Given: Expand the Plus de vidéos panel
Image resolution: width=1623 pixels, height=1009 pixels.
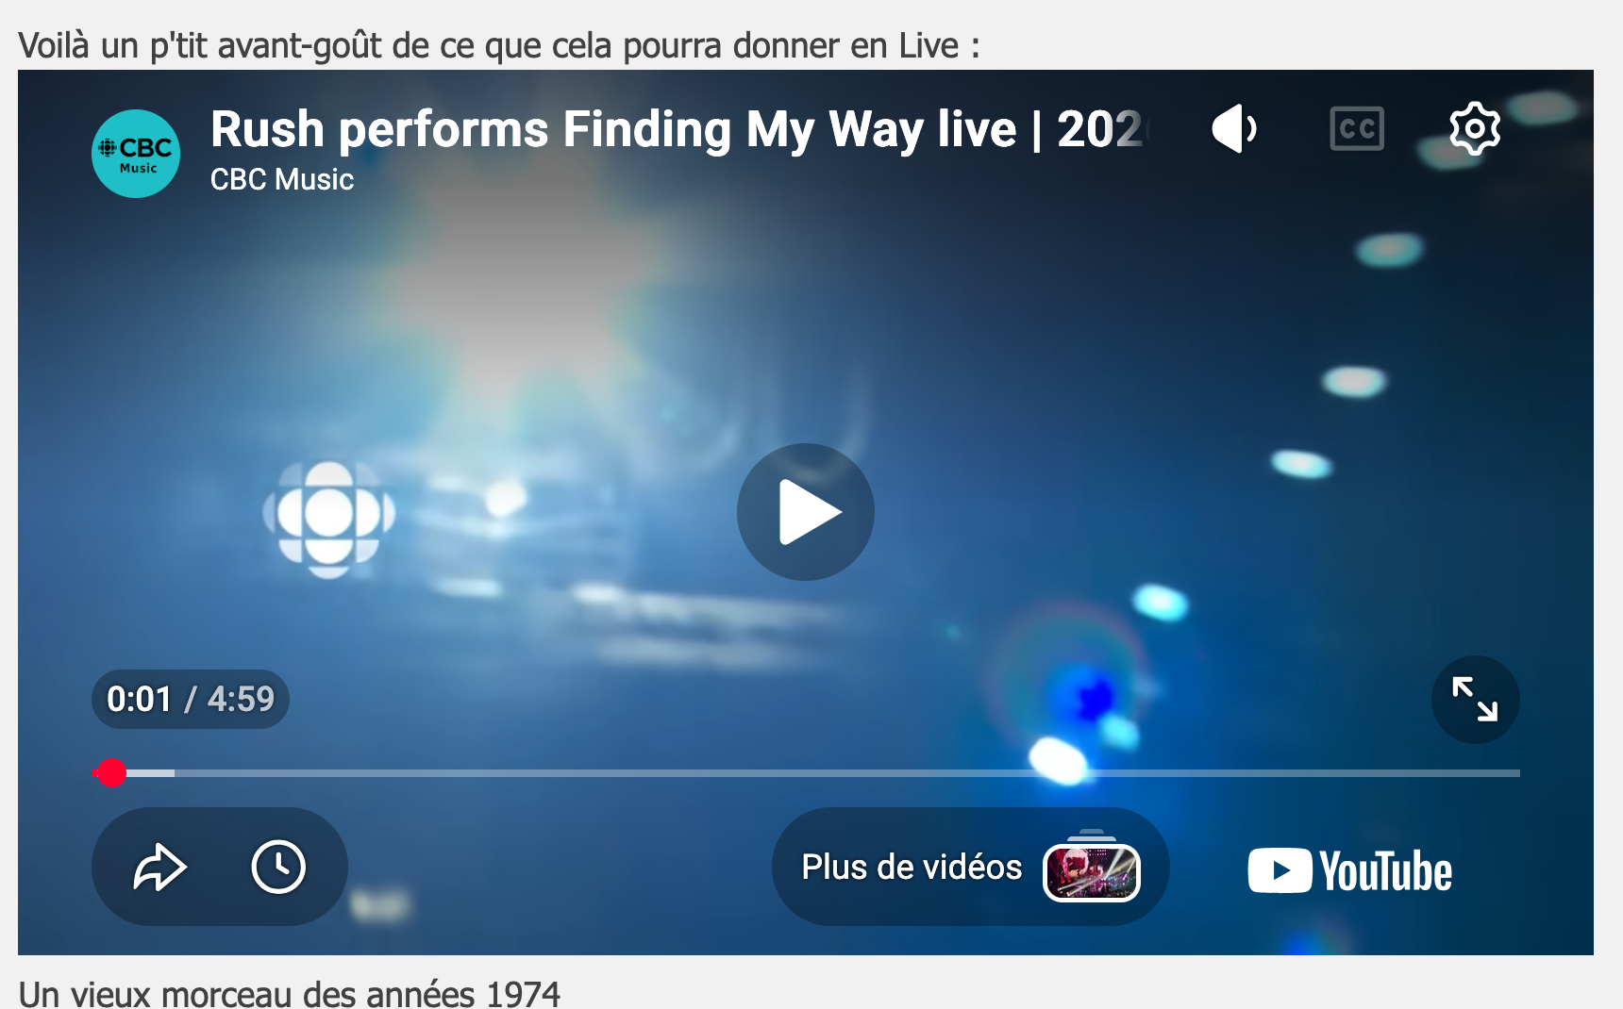Looking at the screenshot, I should pos(970,867).
